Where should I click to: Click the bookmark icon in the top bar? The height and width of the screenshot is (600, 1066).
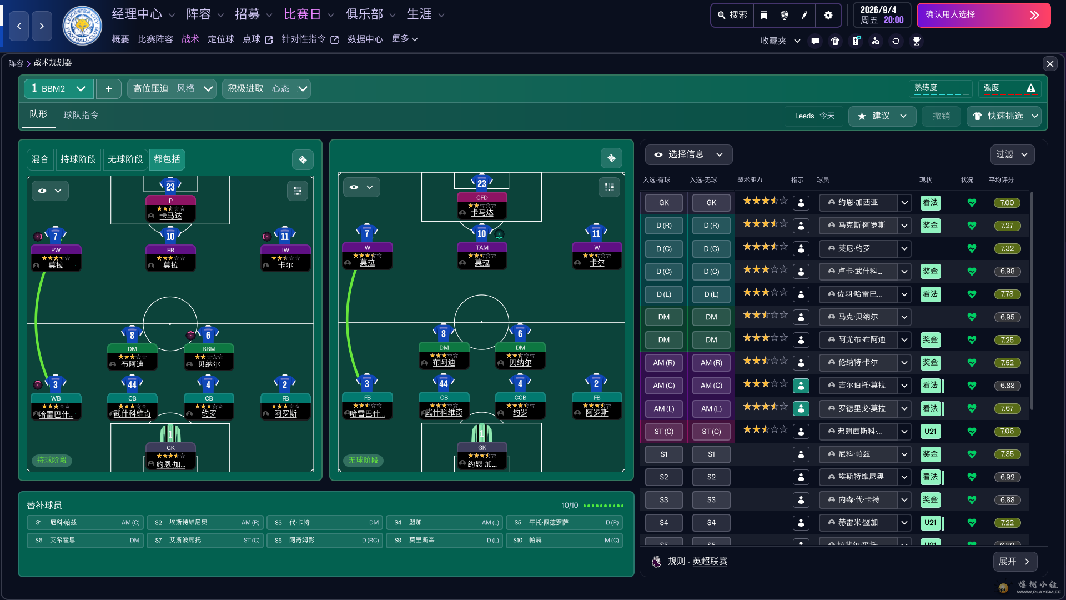coord(764,15)
